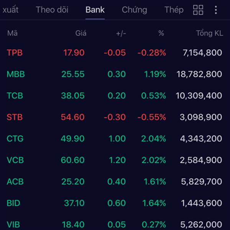Image resolution: width=230 pixels, height=230 pixels.
Task: Select the TCB stock ticker
Action: click(15, 96)
